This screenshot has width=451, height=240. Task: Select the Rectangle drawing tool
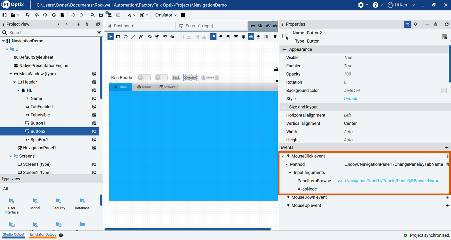[118, 37]
